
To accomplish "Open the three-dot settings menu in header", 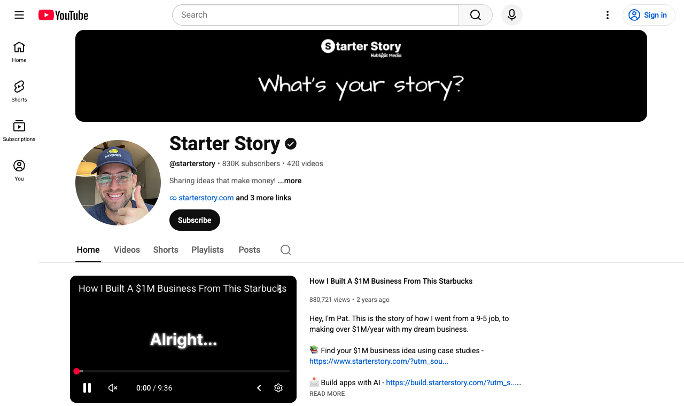I will 607,15.
